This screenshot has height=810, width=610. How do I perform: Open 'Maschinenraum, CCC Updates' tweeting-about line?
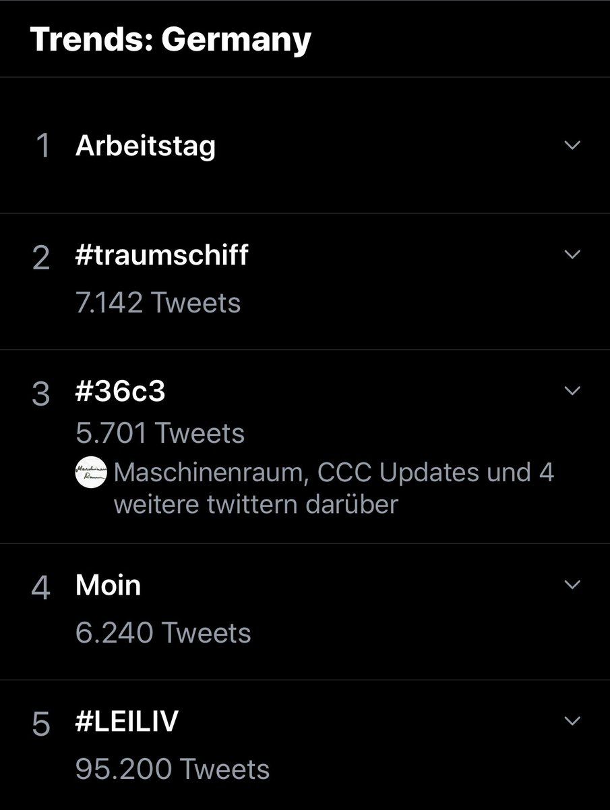point(314,488)
